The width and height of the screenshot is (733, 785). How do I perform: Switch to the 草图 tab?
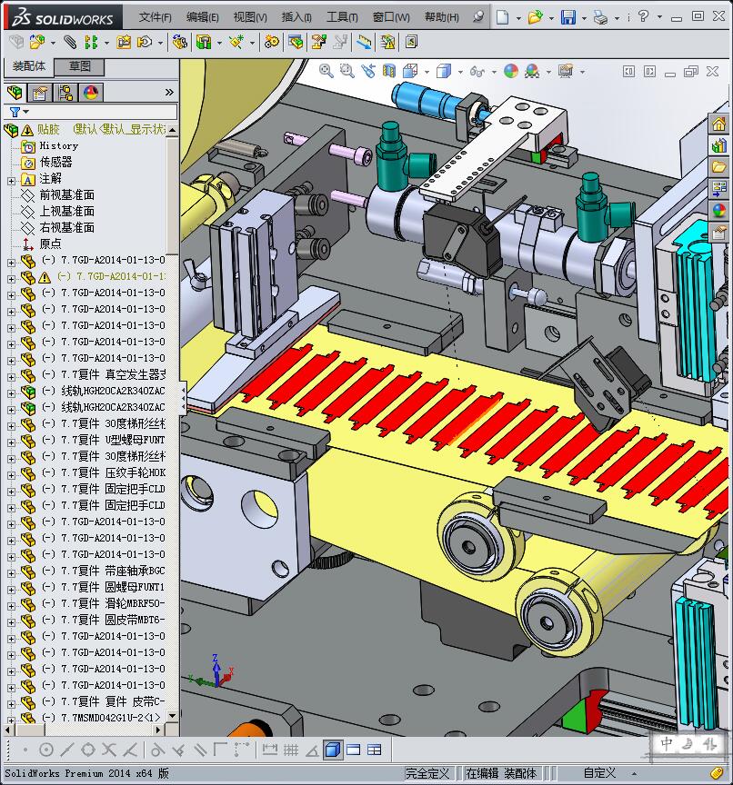pyautogui.click(x=79, y=66)
